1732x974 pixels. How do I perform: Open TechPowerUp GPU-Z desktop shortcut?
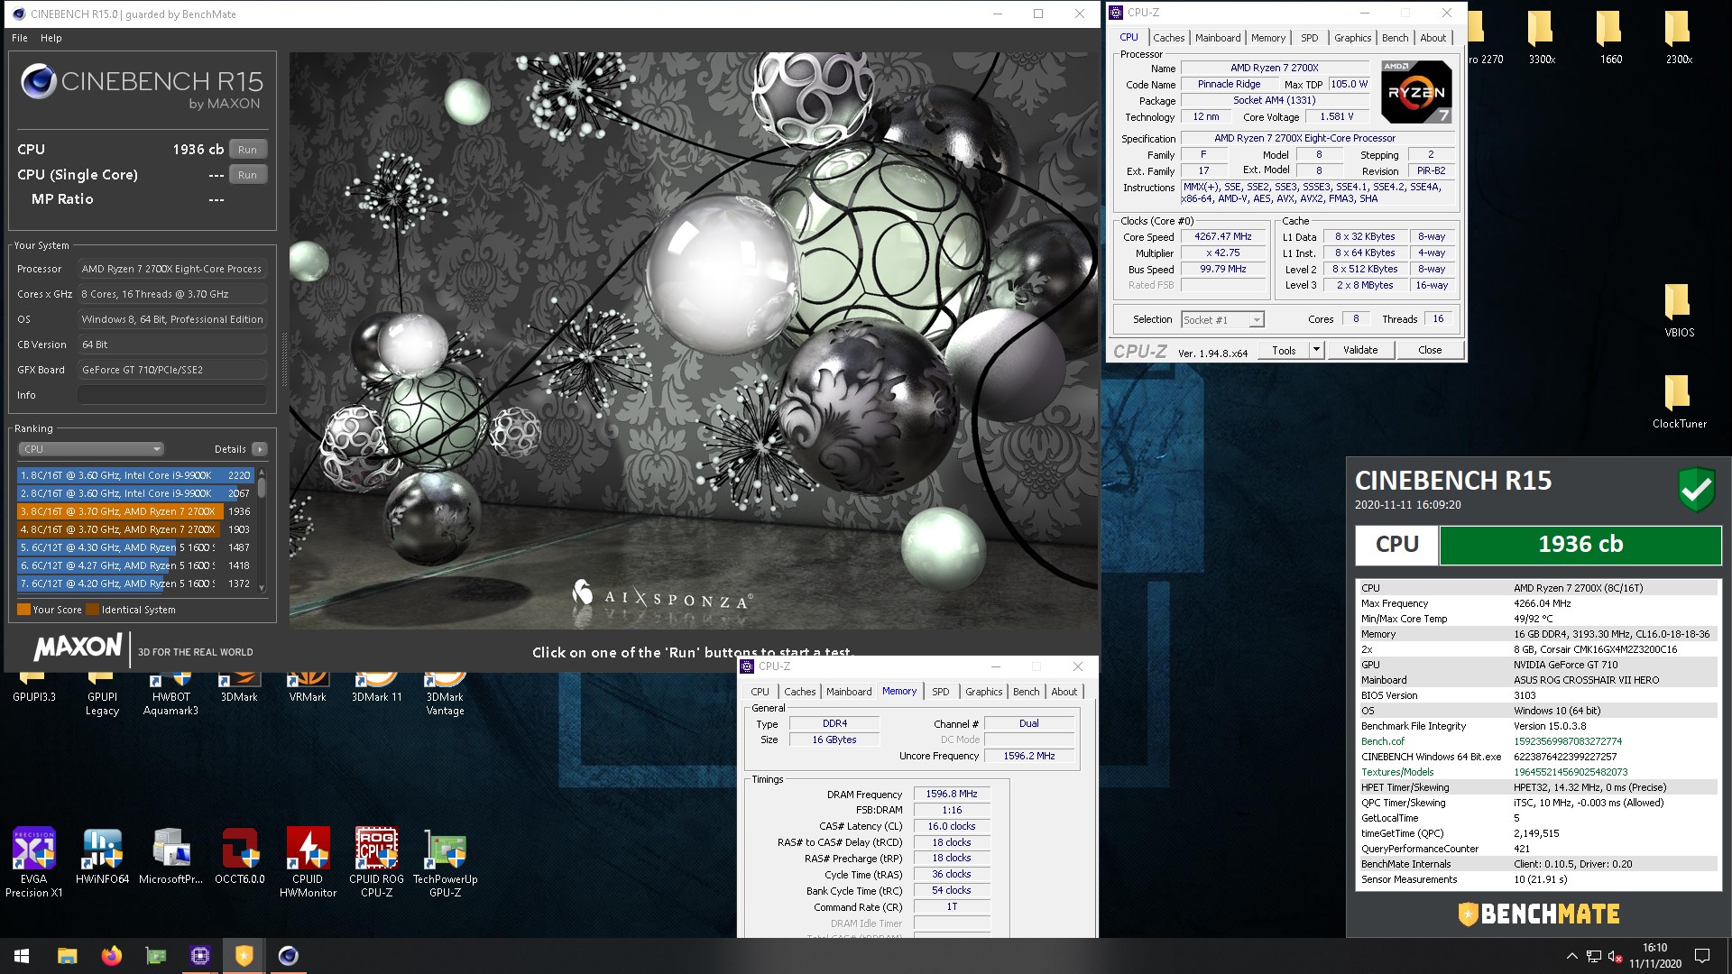click(x=445, y=863)
